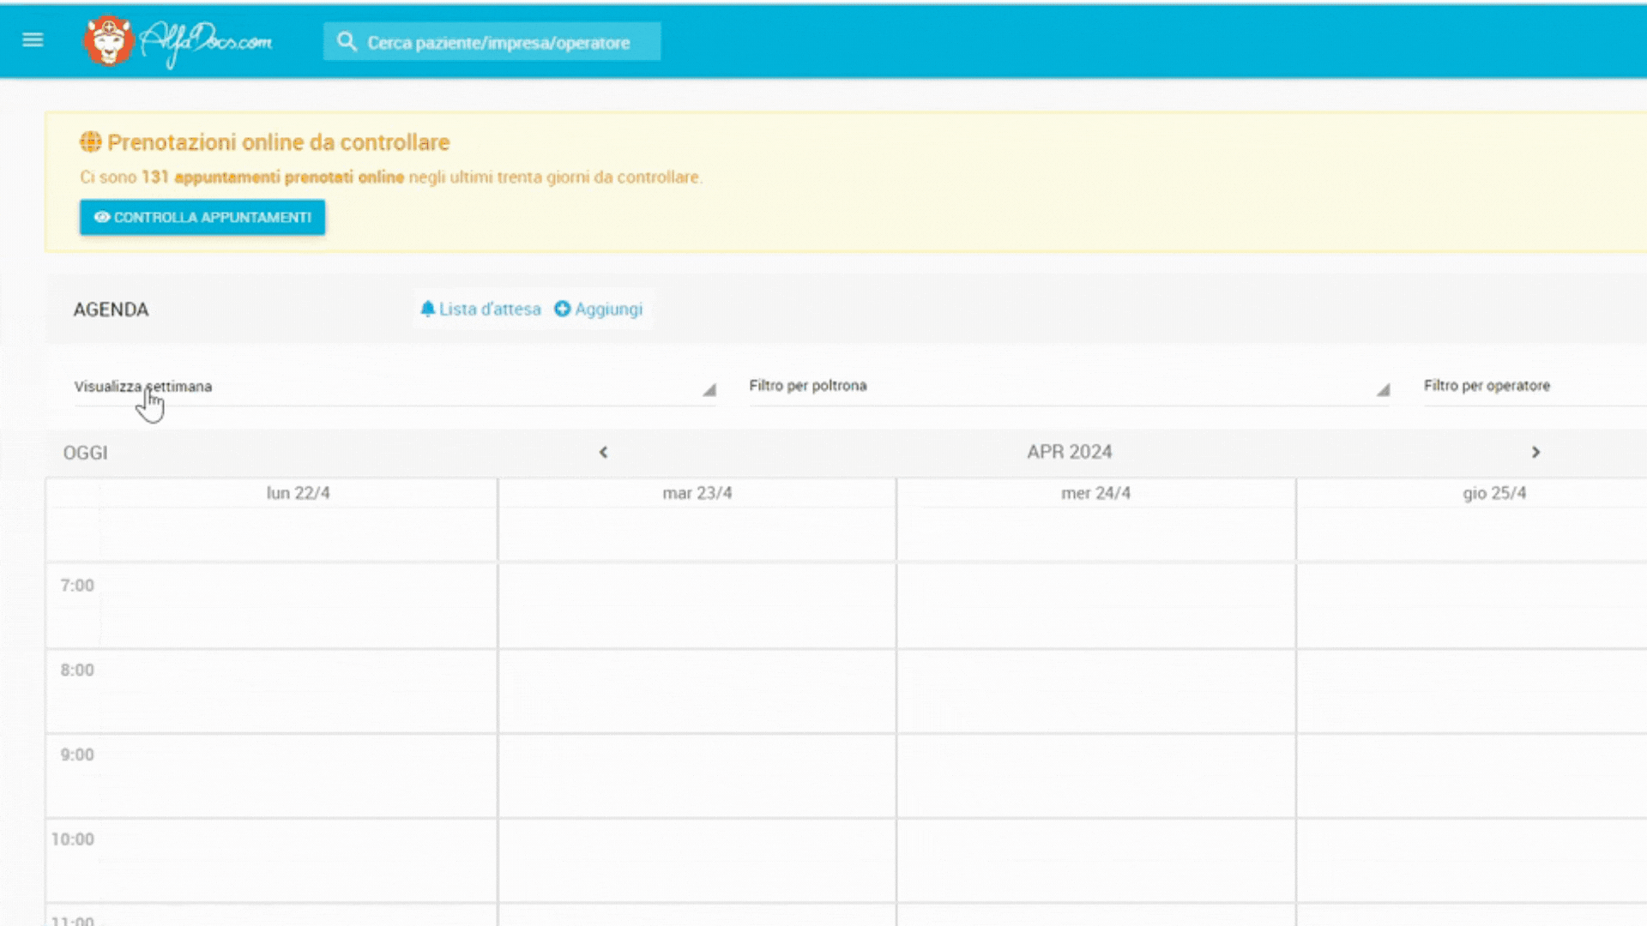Viewport: 1647px width, 926px height.
Task: Click the mer 24/4 column header
Action: click(1095, 493)
